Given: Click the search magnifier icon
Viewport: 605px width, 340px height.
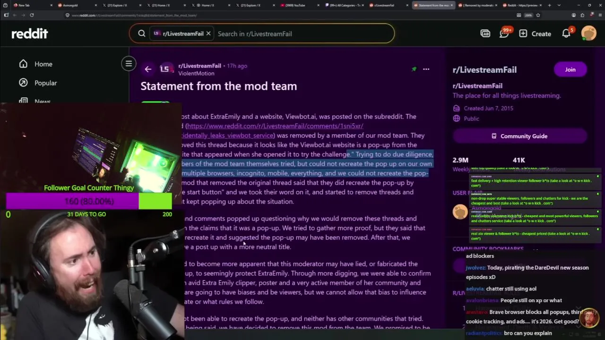Looking at the screenshot, I should [x=142, y=34].
